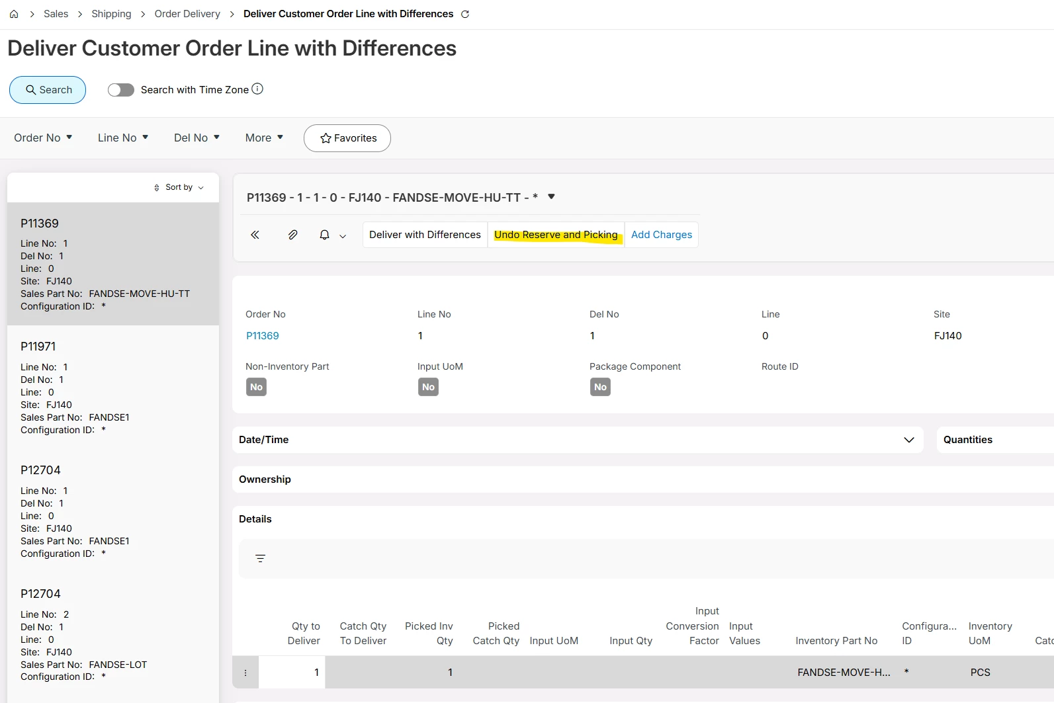1054x703 pixels.
Task: Open the Details filter icon
Action: click(x=261, y=559)
